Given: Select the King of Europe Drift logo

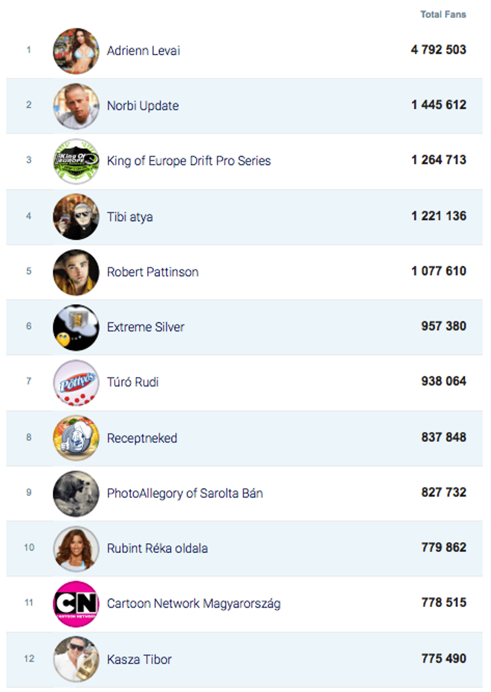Looking at the screenshot, I should [76, 161].
